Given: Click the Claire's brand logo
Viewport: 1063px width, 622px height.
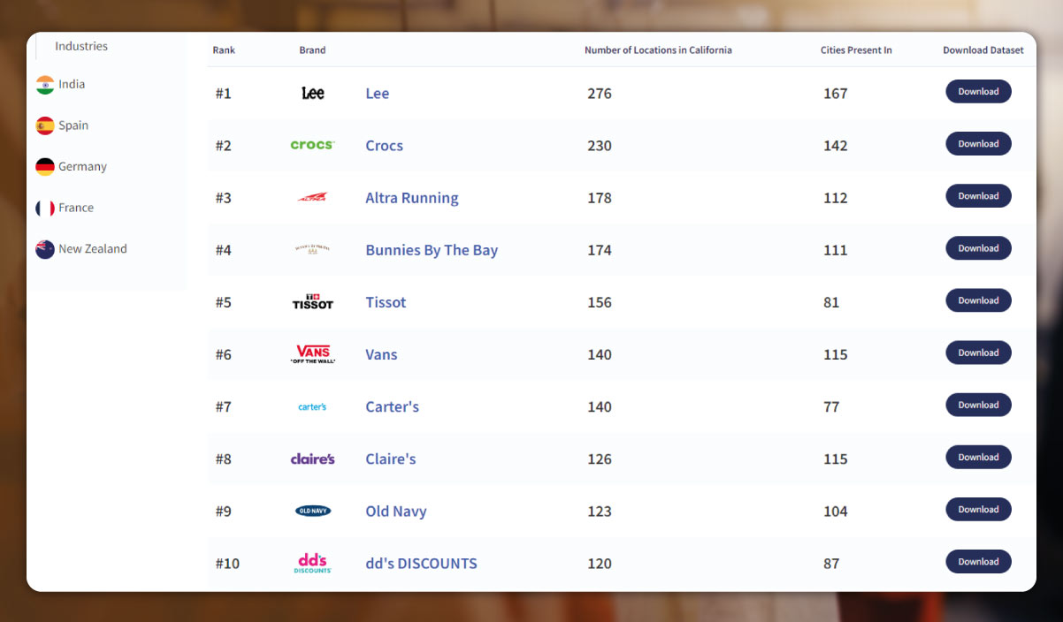Looking at the screenshot, I should 313,459.
